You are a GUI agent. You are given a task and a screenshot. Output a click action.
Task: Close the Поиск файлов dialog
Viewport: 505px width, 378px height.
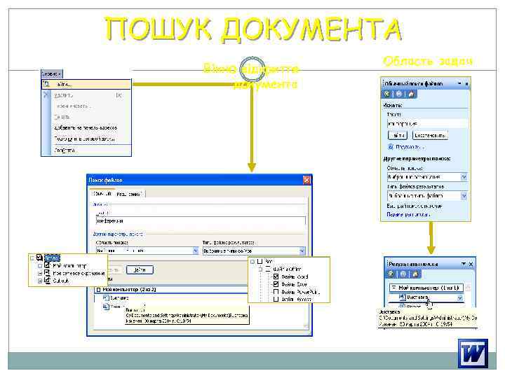307,180
